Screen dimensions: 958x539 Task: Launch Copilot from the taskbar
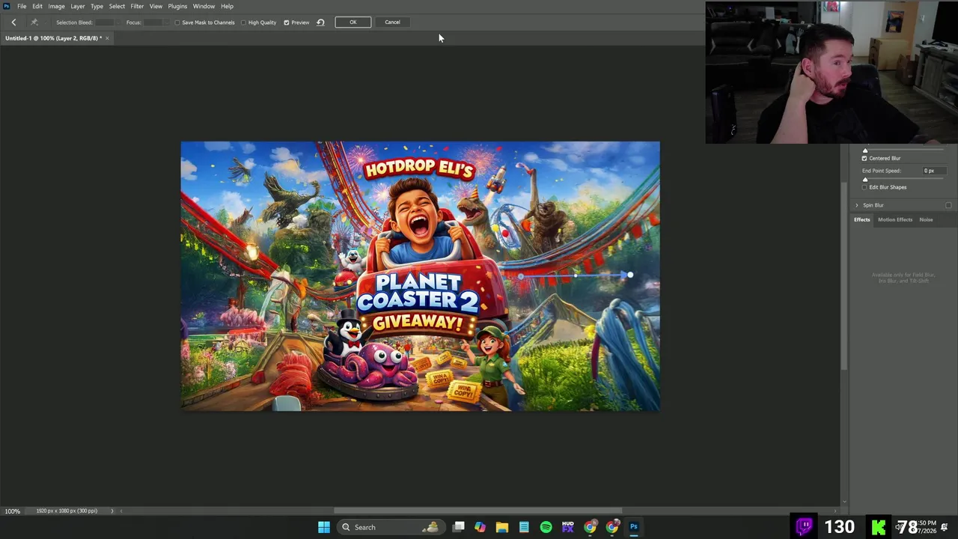click(x=480, y=527)
